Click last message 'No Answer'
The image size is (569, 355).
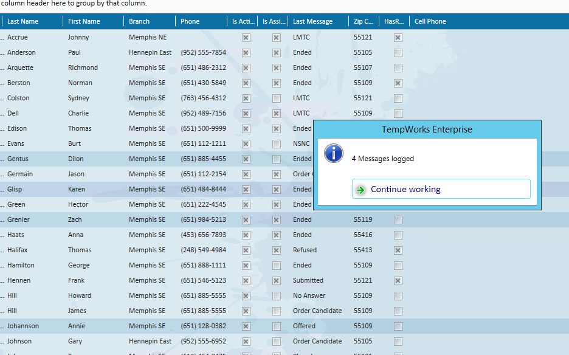309,295
